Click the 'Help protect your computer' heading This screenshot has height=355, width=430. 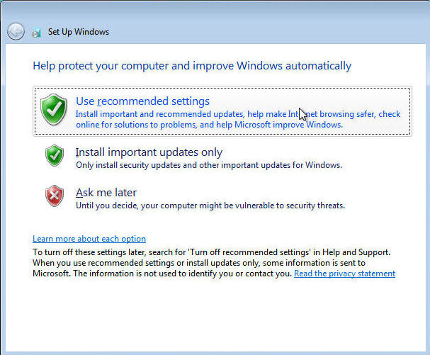click(x=192, y=66)
